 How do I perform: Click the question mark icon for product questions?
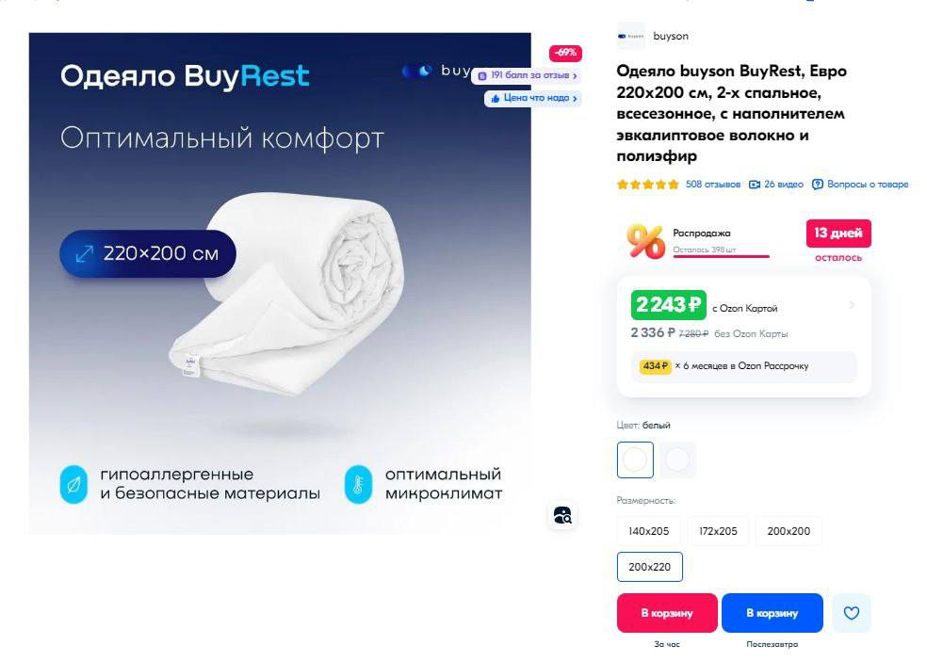(817, 185)
